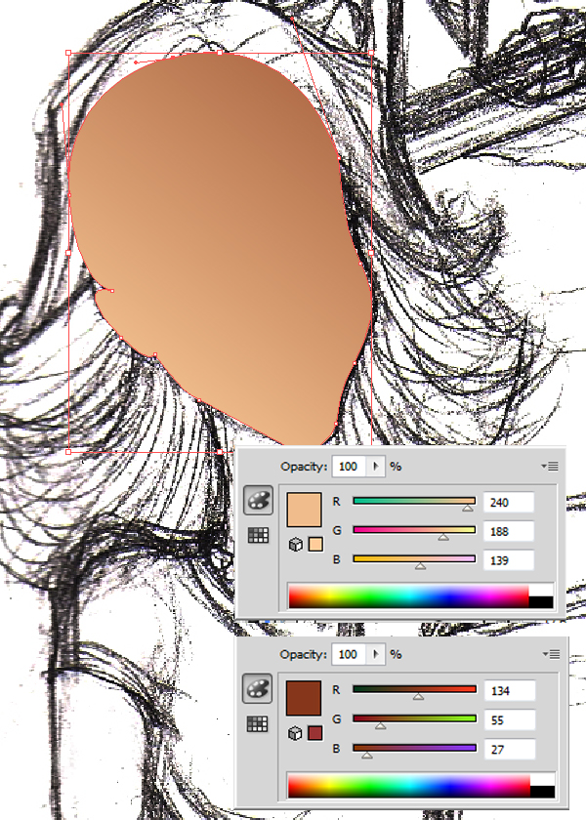Click the B value field showing 27

click(510, 750)
